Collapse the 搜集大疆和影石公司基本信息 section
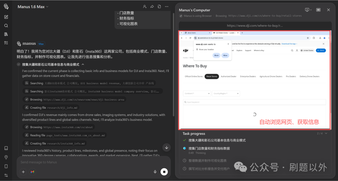 point(83,64)
